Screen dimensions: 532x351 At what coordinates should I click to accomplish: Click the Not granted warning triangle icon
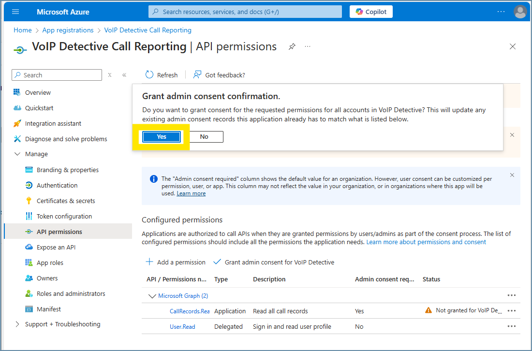428,310
